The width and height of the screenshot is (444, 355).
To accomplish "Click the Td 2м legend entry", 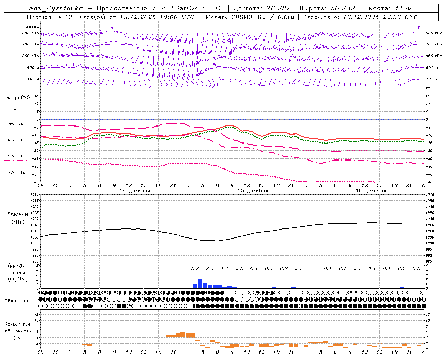I will click(16, 124).
